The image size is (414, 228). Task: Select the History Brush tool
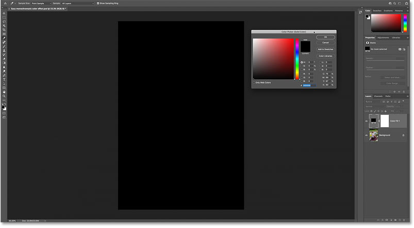coord(4,55)
